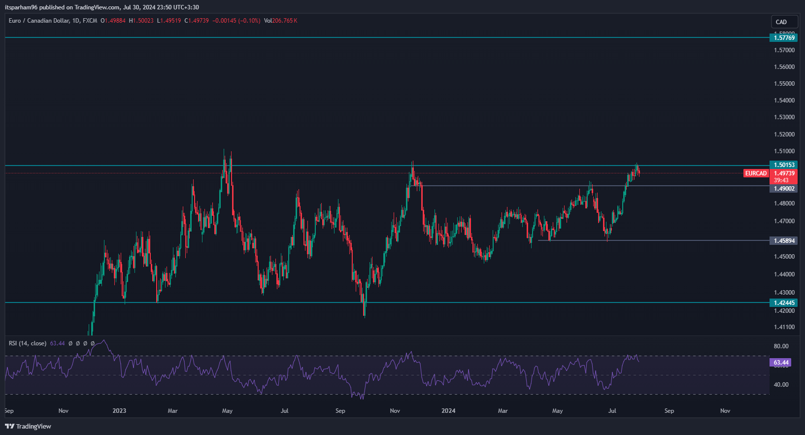Click the 1.44000 price axis label
This screenshot has width=805, height=435.
click(784, 274)
